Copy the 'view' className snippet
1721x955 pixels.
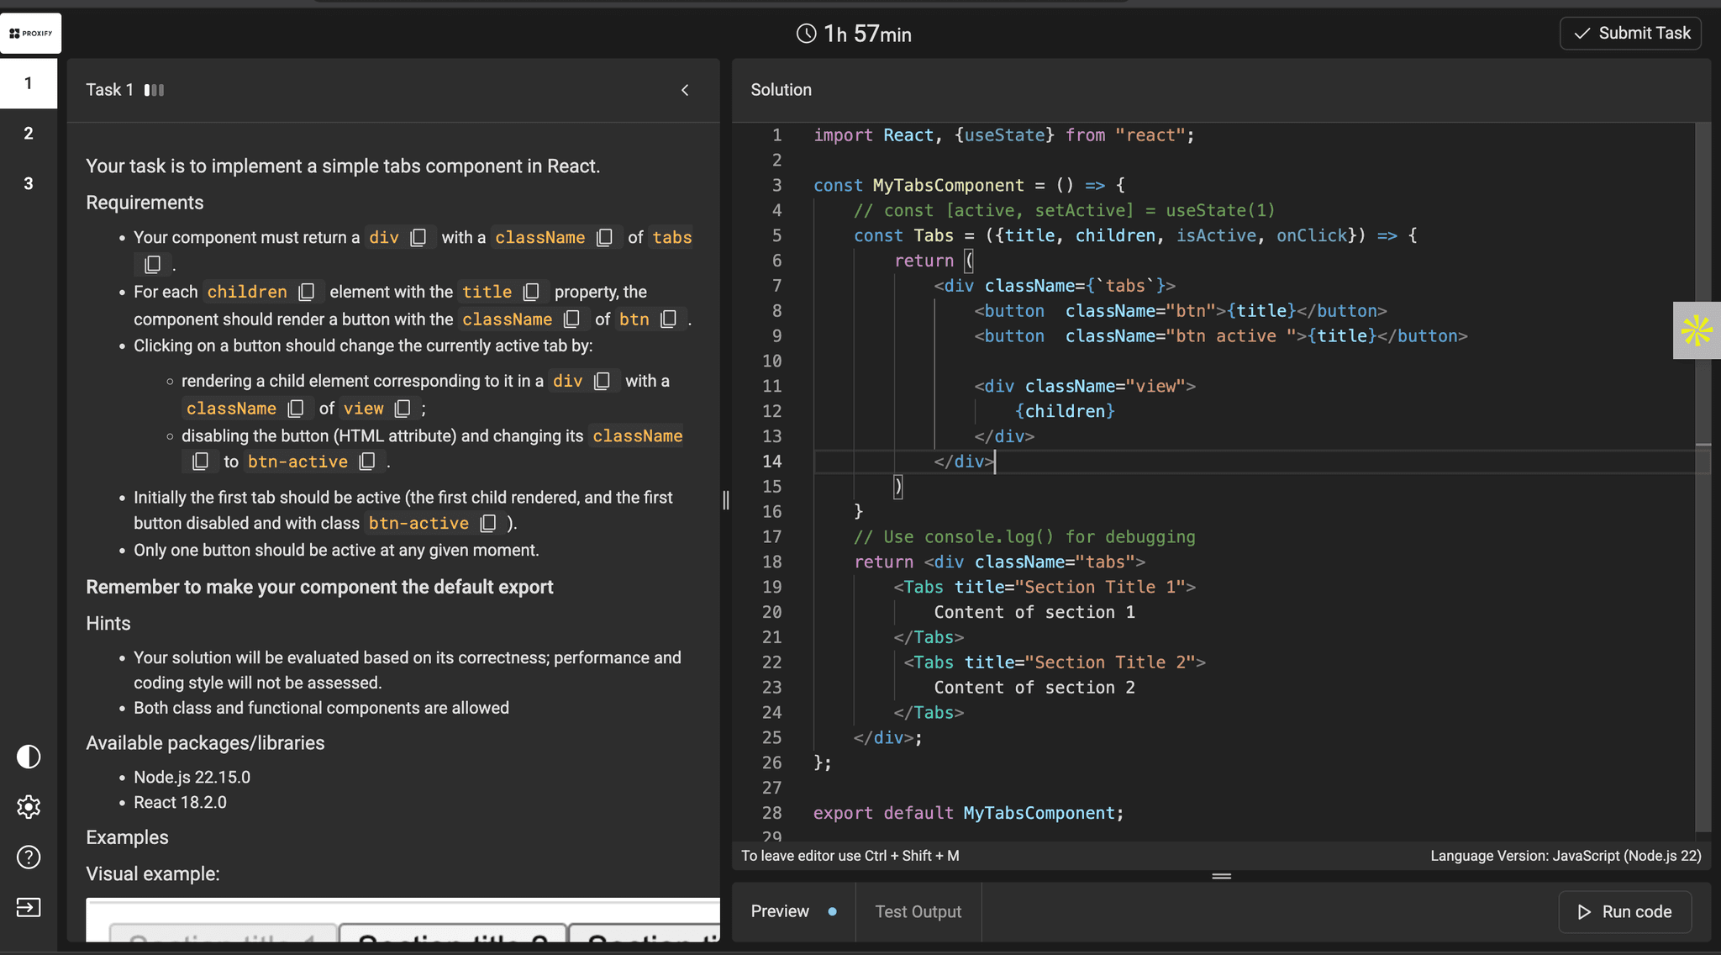403,409
